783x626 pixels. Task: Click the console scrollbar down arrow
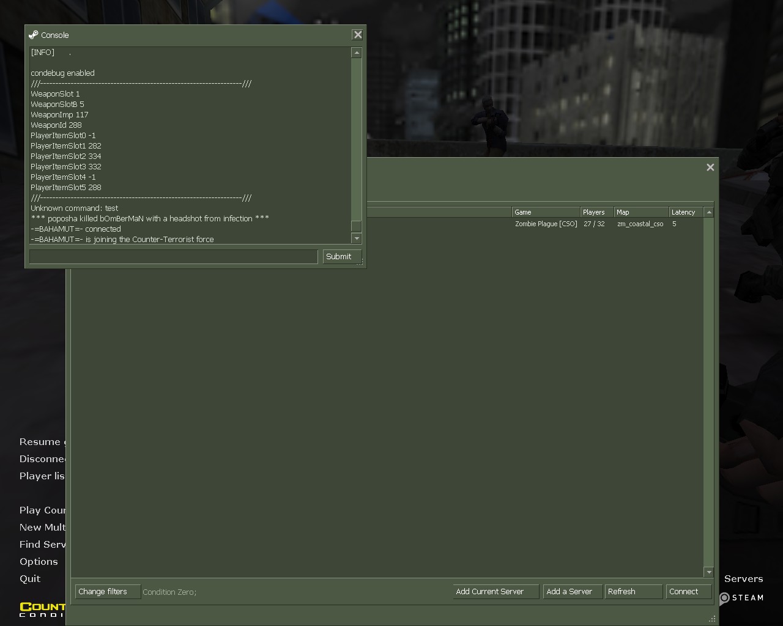click(357, 238)
